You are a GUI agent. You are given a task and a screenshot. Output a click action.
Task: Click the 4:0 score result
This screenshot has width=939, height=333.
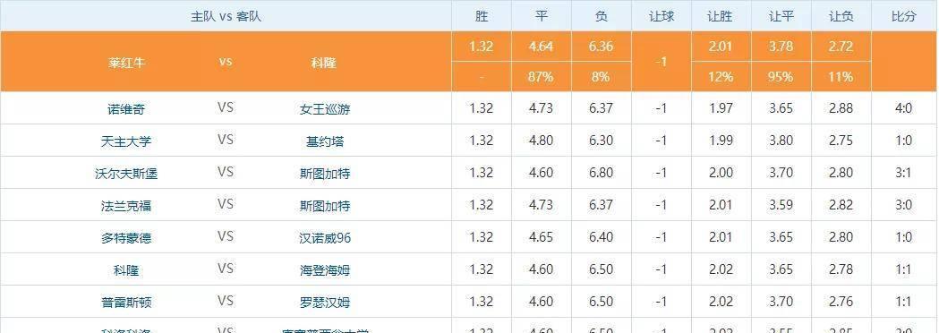tap(904, 108)
